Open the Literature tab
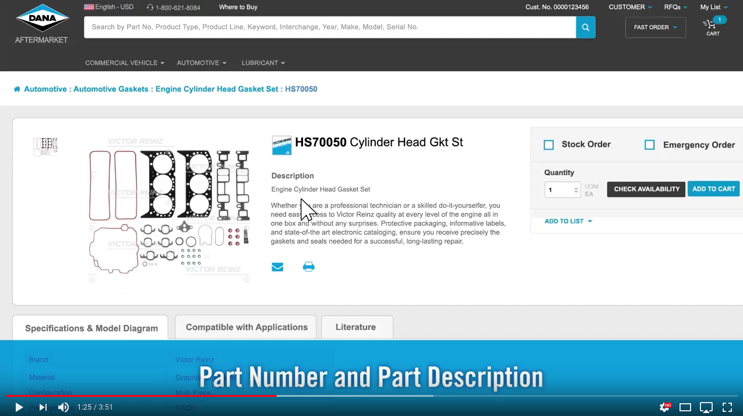The width and height of the screenshot is (743, 416). pyautogui.click(x=356, y=327)
